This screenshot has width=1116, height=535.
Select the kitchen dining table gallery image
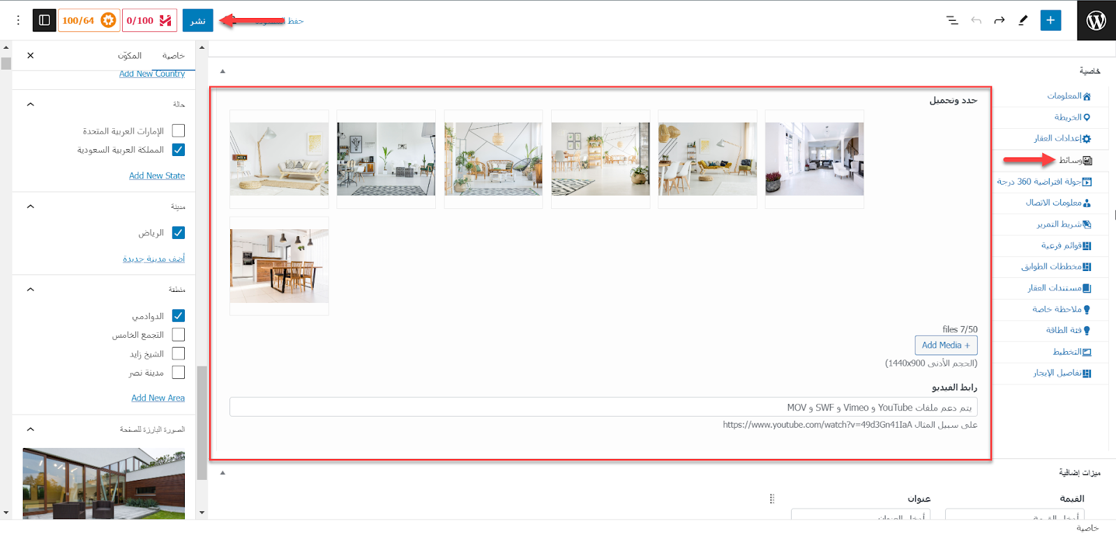279,266
